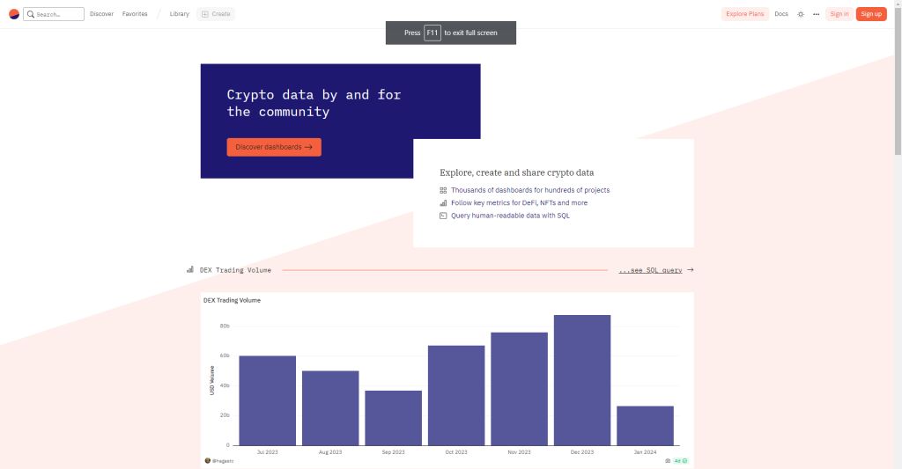This screenshot has width=902, height=469.
Task: Click the SQL terminal icon in the feature list
Action: 443,216
